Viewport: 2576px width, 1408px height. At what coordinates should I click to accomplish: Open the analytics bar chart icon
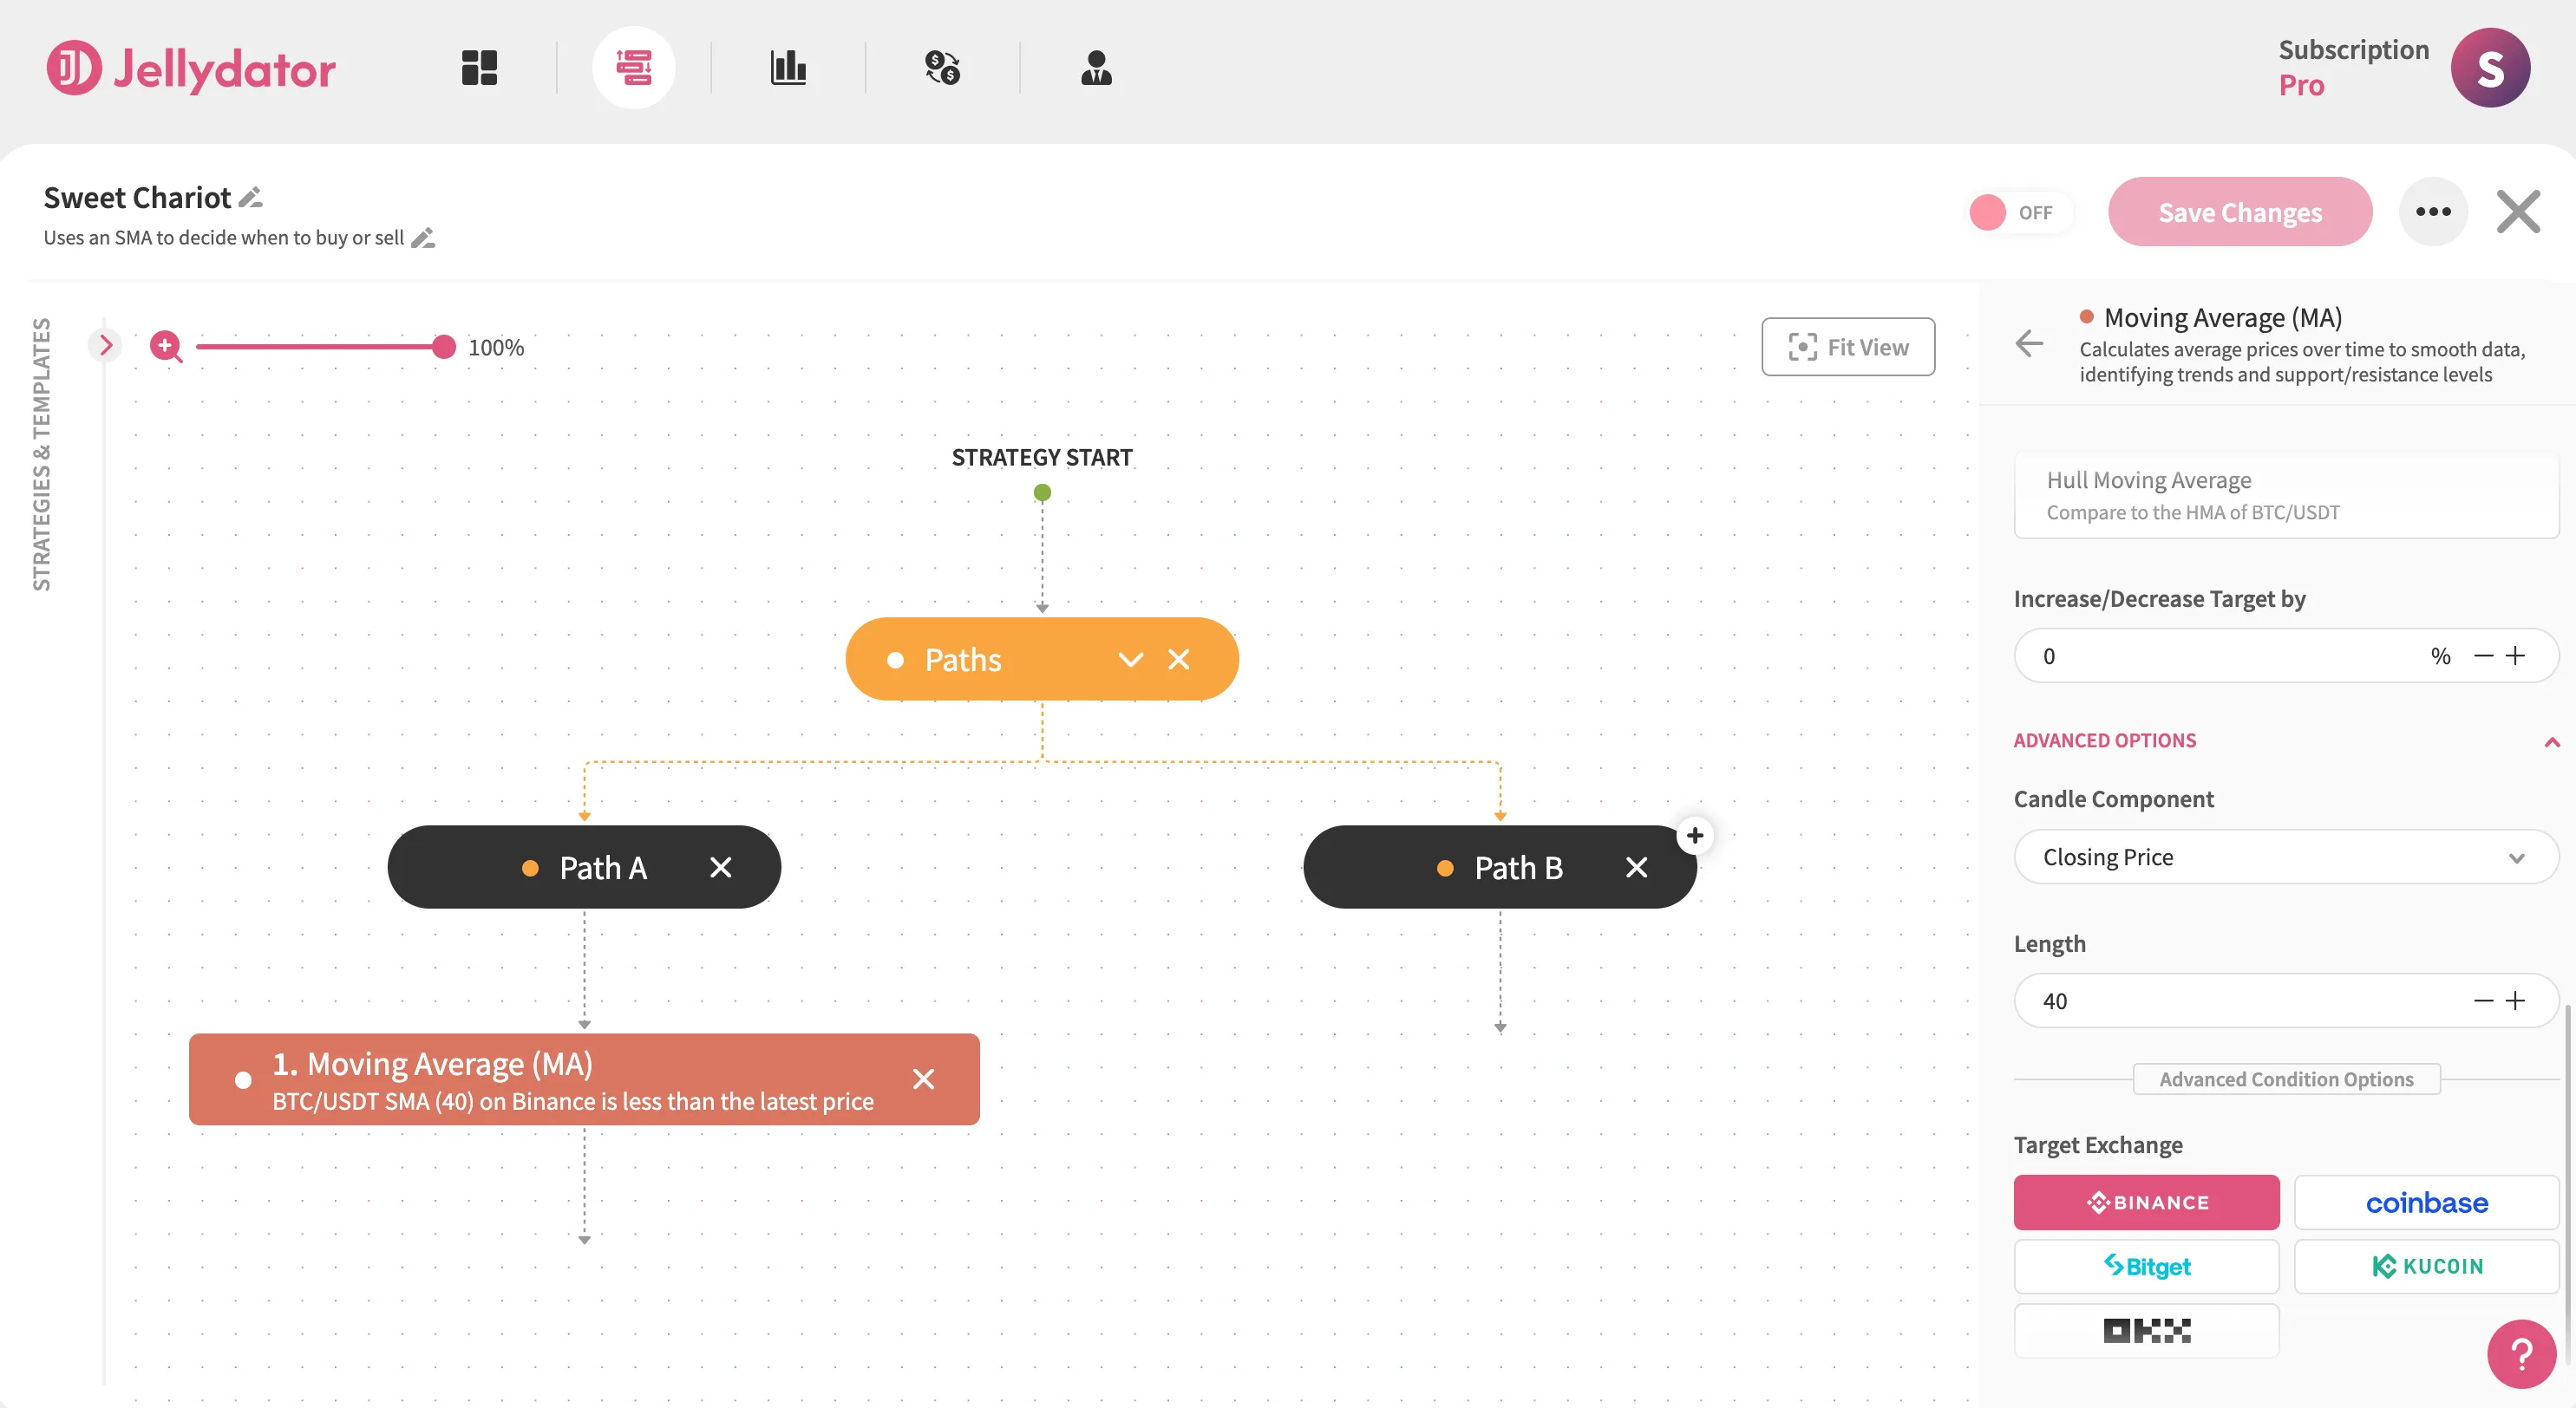click(789, 67)
